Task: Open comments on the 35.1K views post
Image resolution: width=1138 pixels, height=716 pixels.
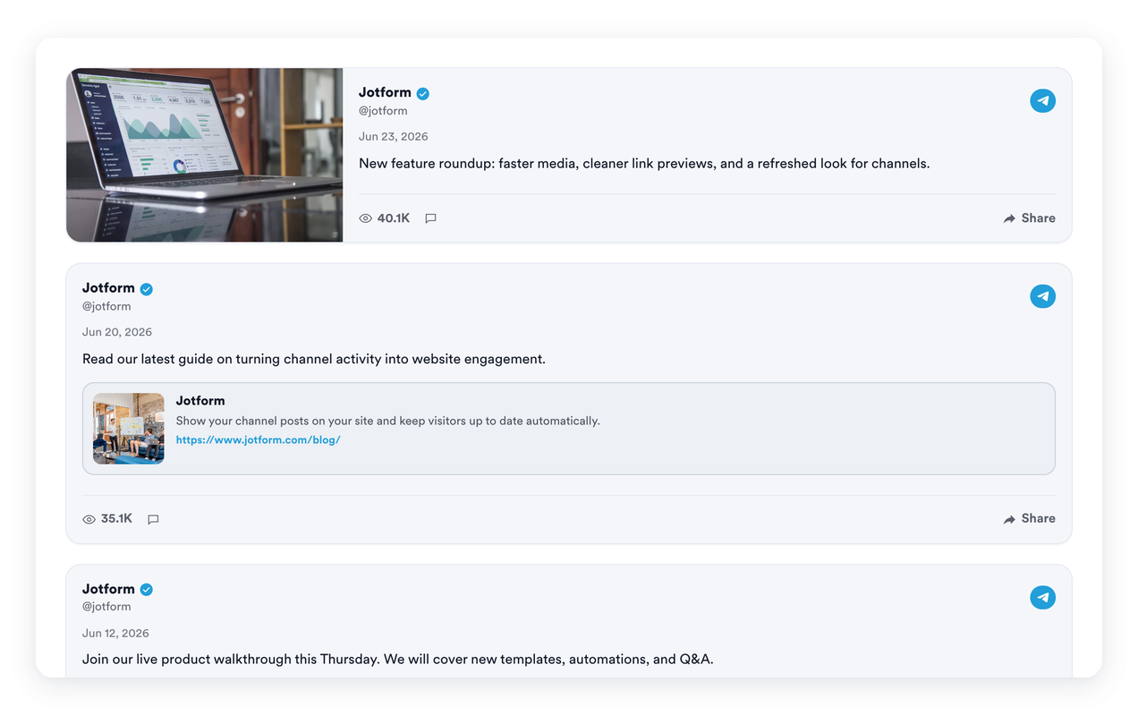Action: pos(153,519)
